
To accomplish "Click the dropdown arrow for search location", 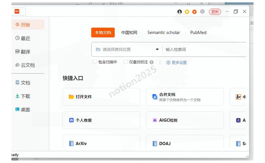I will tap(157, 49).
